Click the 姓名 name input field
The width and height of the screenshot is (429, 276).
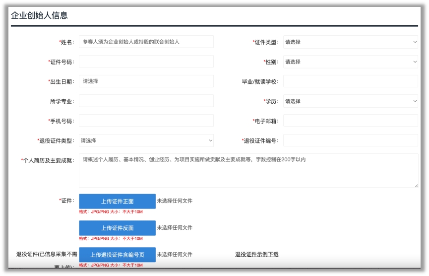coord(146,42)
